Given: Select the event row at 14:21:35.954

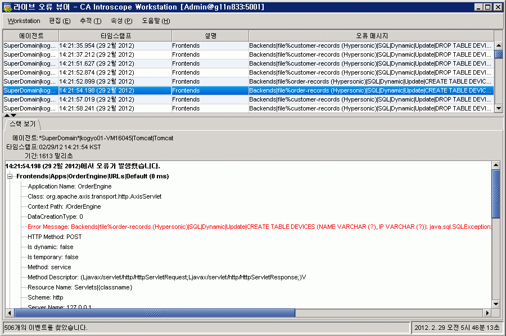Looking at the screenshot, I should coord(249,45).
